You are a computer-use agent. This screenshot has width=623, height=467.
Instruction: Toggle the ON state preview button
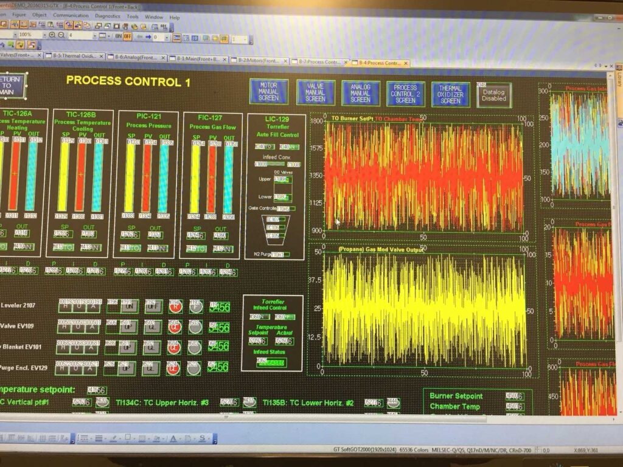click(118, 35)
